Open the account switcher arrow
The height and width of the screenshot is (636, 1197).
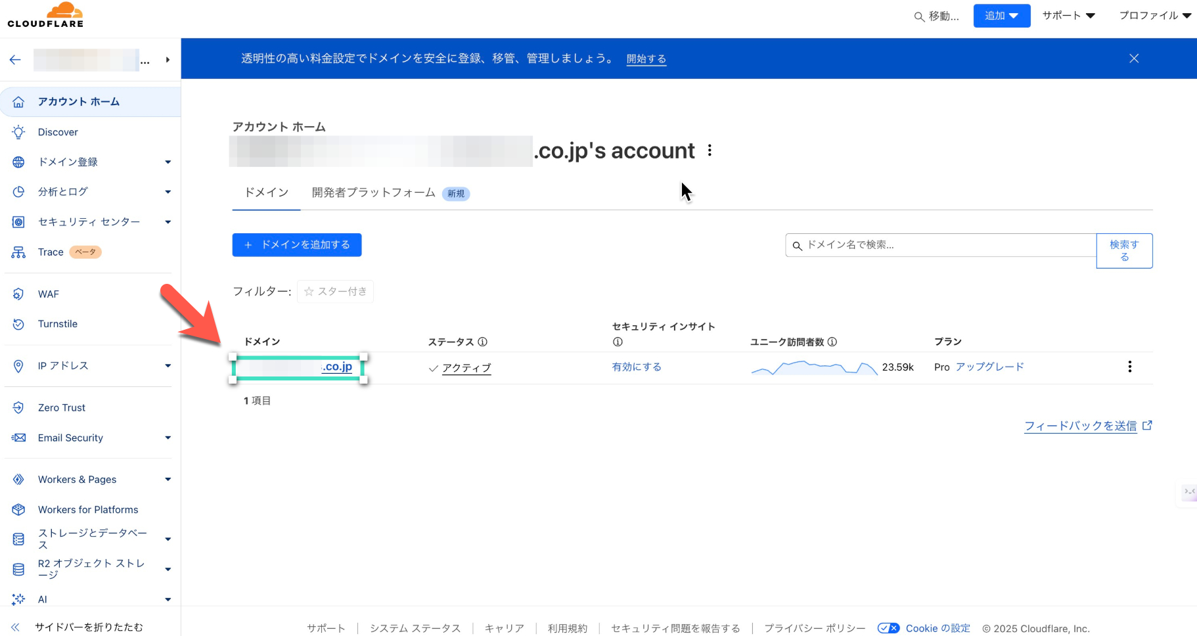[168, 60]
